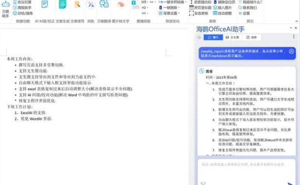Switch to the 聊天 chat tab
The height and width of the screenshot is (185, 300).
(213, 37)
